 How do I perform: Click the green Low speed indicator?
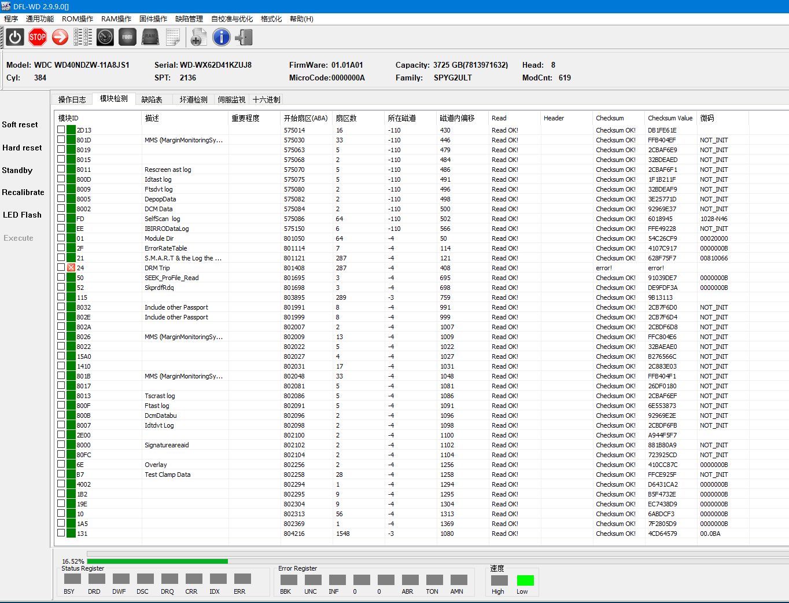coord(525,580)
